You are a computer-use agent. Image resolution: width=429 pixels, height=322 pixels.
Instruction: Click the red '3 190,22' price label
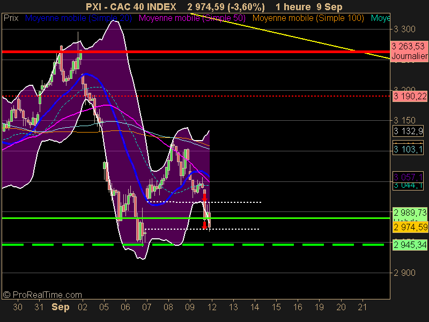410,97
